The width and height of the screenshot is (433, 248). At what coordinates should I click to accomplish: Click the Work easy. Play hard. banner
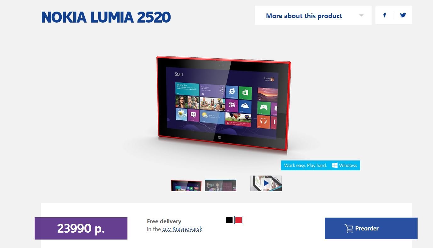pos(320,165)
